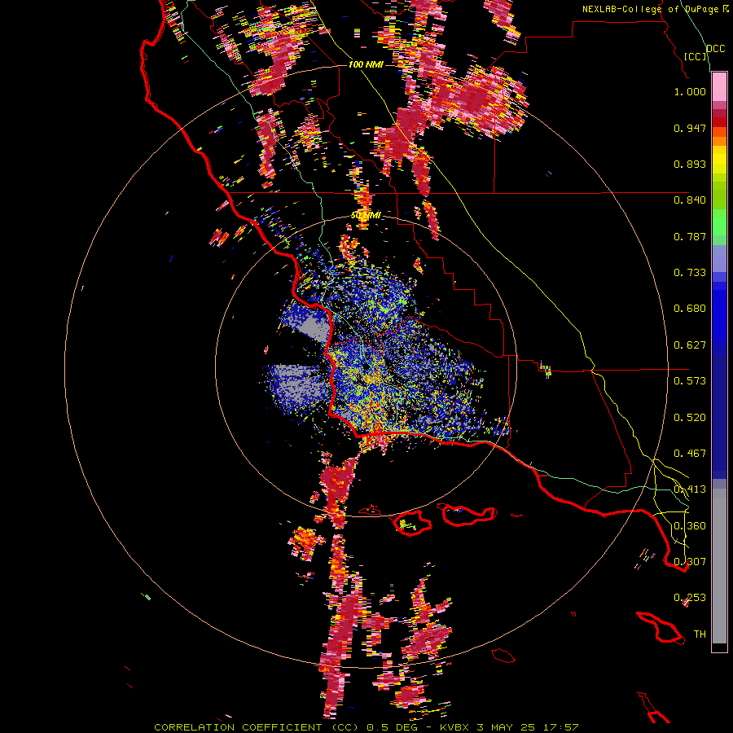The width and height of the screenshot is (733, 733).
Task: Pick the gray low-value segment of color scale
Action: pos(719,566)
